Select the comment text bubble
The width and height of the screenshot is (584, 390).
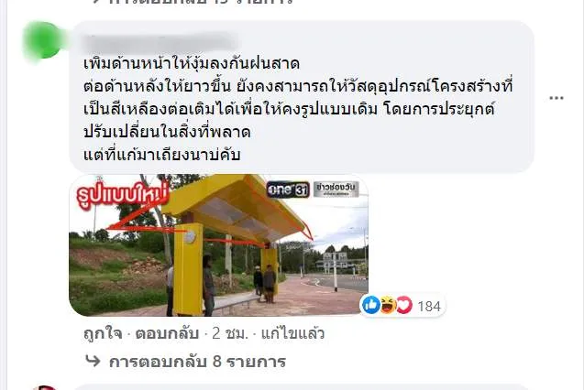302,97
